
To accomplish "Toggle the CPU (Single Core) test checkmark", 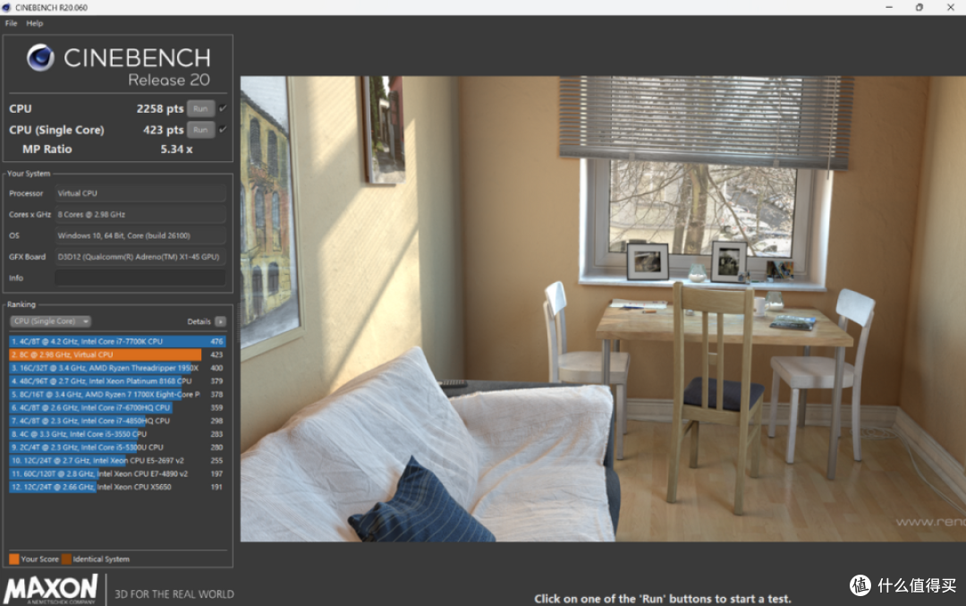I will coord(223,130).
